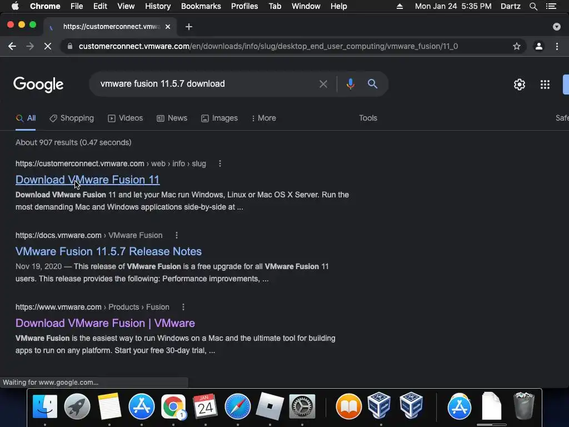Open Notes from the Dock
The image size is (569, 427).
109,406
